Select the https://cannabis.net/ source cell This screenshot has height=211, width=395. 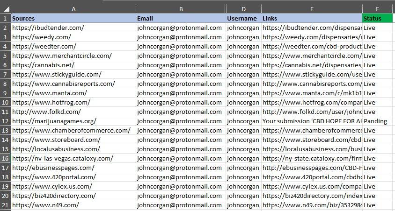coord(73,65)
